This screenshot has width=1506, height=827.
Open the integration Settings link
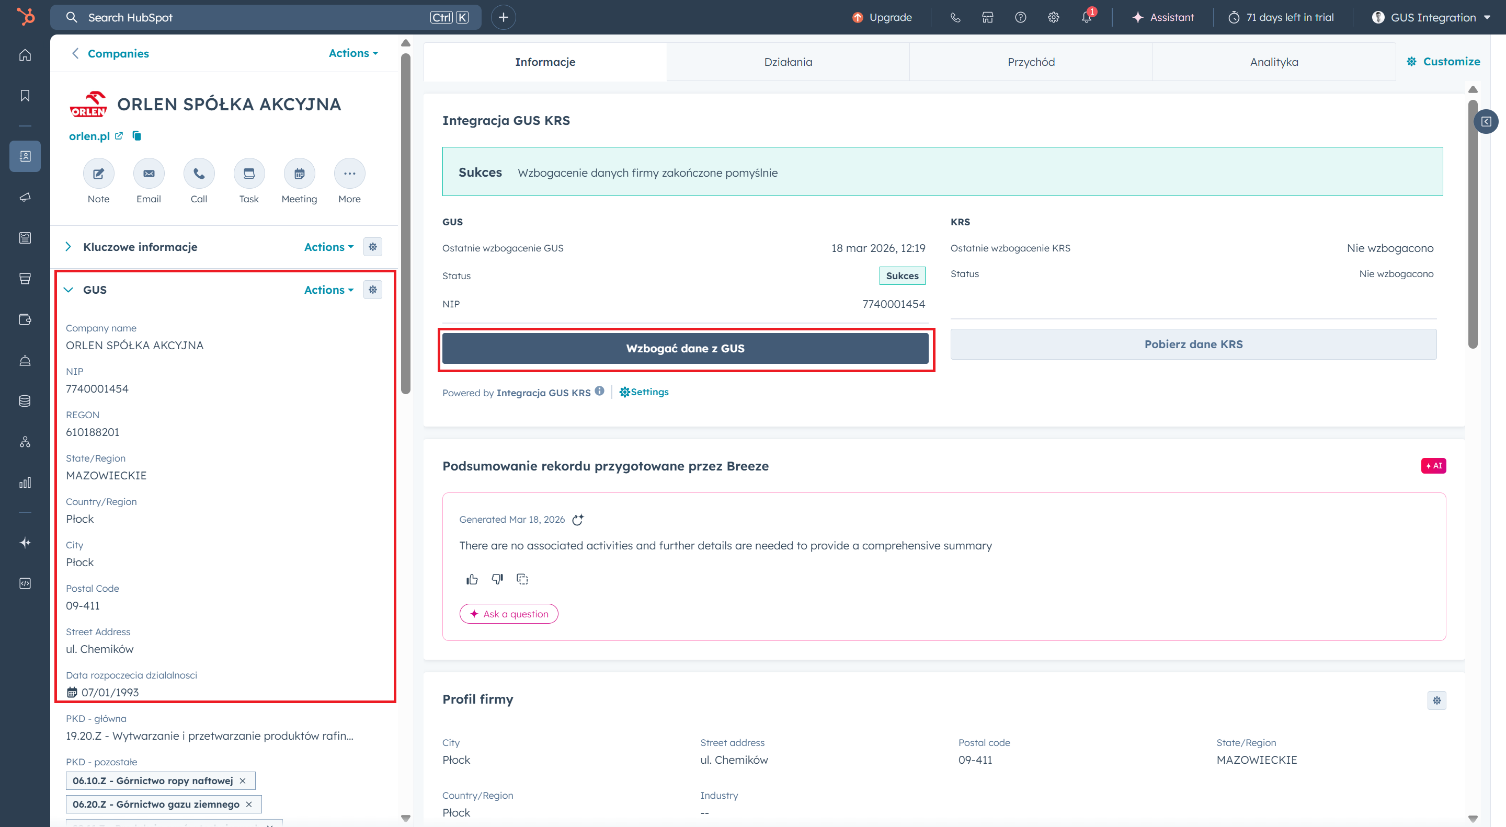coord(644,392)
